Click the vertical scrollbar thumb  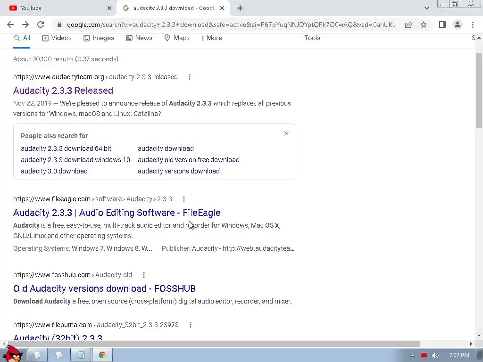pyautogui.click(x=479, y=90)
